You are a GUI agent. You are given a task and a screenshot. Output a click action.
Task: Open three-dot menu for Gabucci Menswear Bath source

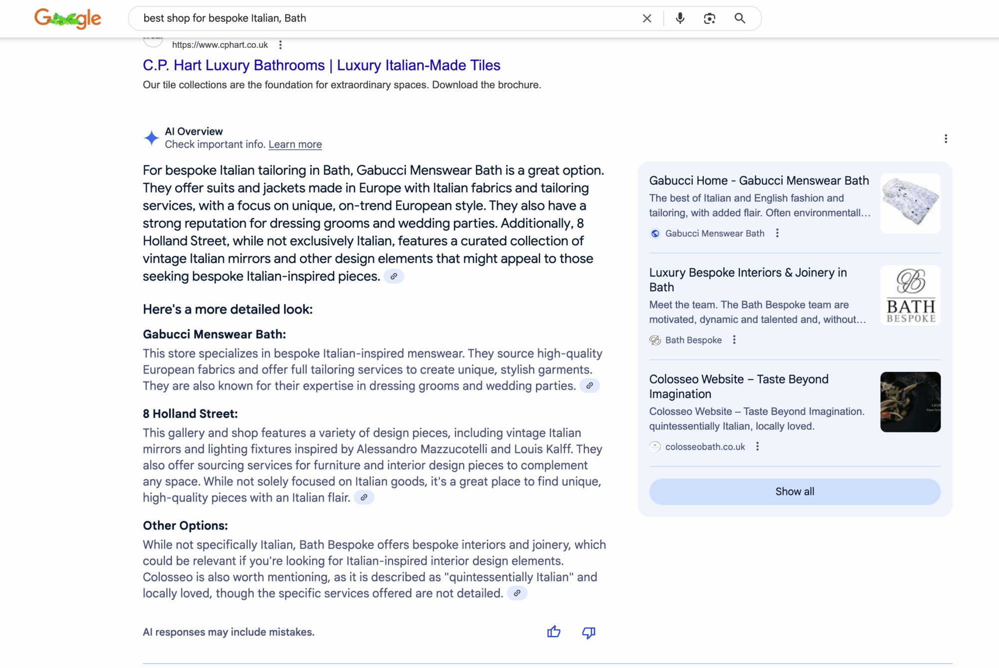[x=777, y=233]
